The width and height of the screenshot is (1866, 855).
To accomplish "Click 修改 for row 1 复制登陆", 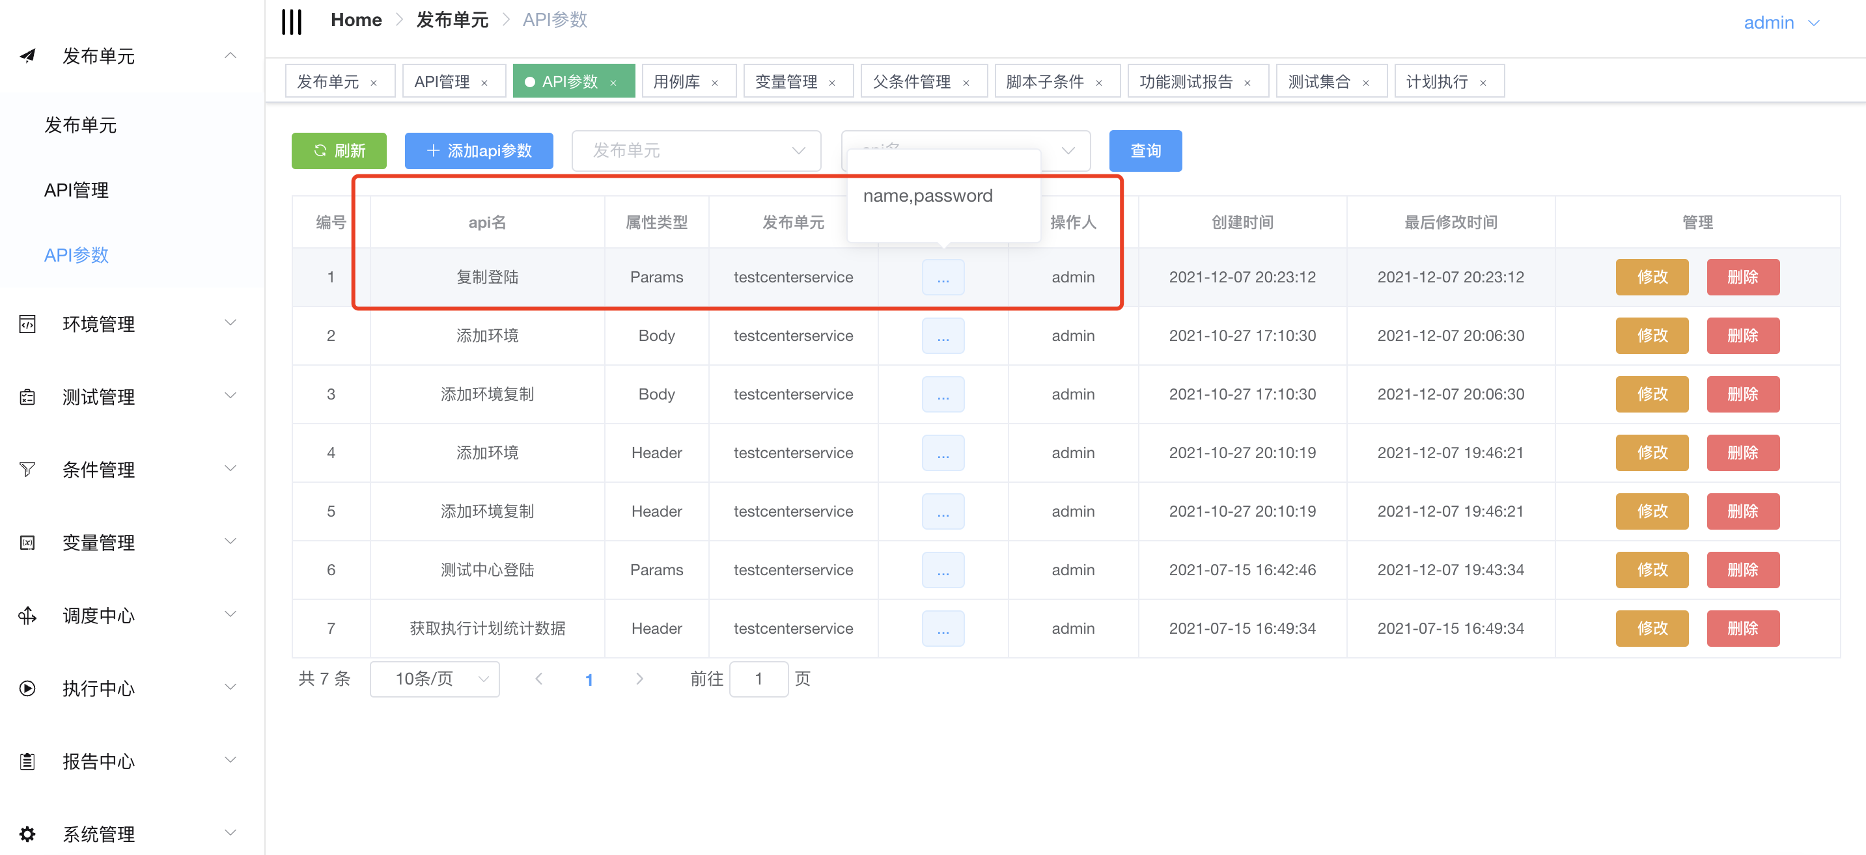I will [x=1652, y=277].
